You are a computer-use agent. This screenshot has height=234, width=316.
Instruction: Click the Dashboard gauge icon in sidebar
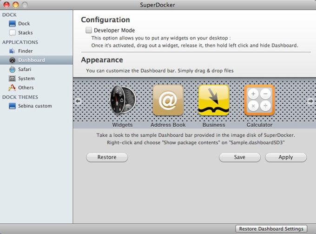point(12,60)
